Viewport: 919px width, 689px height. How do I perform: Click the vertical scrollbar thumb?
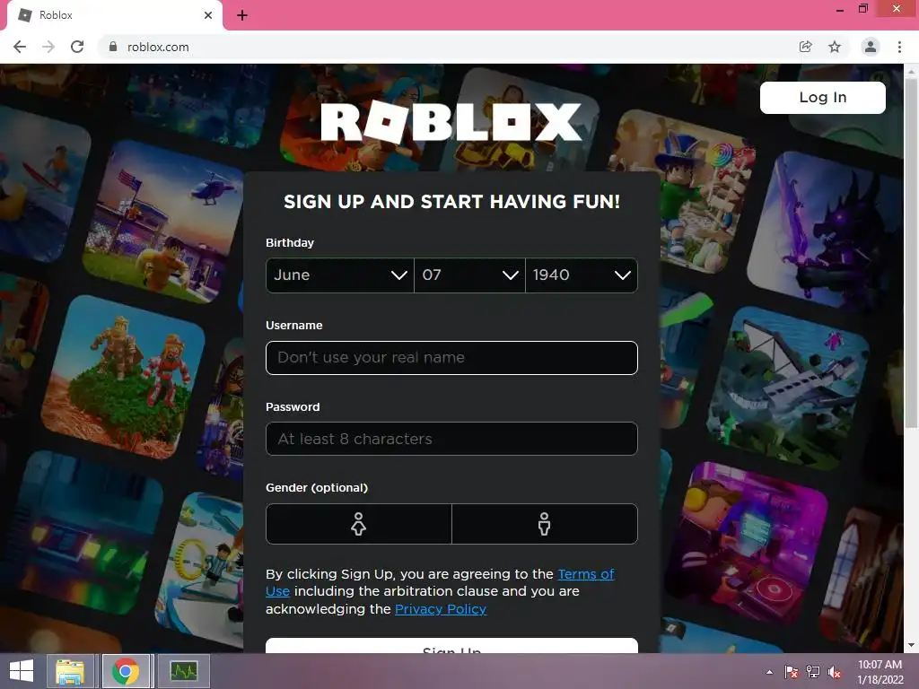(911, 252)
